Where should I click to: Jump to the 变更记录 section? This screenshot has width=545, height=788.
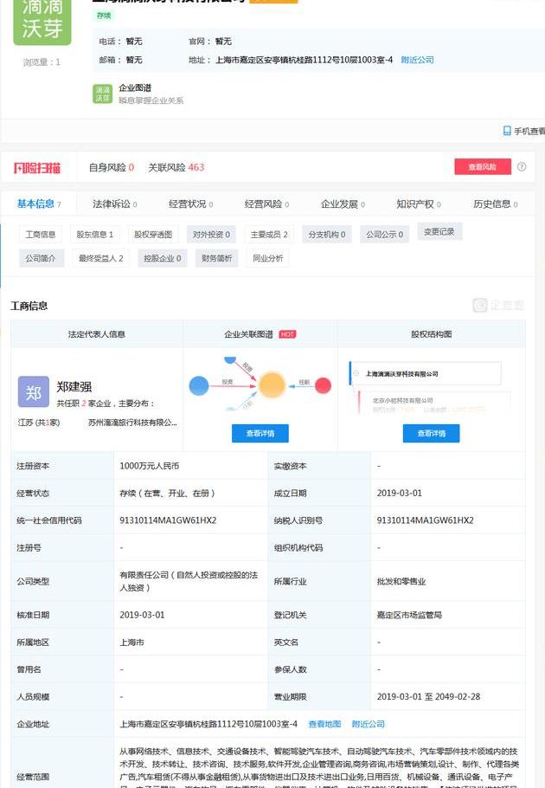click(x=439, y=231)
